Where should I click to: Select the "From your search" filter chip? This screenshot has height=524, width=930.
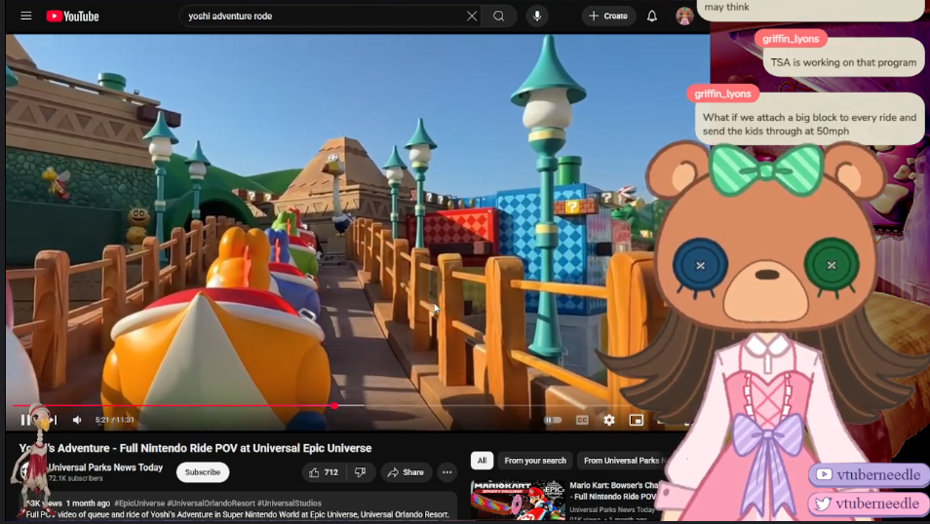535,461
